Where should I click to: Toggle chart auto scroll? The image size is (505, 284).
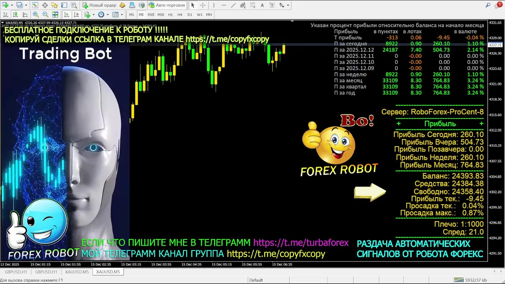(66, 15)
